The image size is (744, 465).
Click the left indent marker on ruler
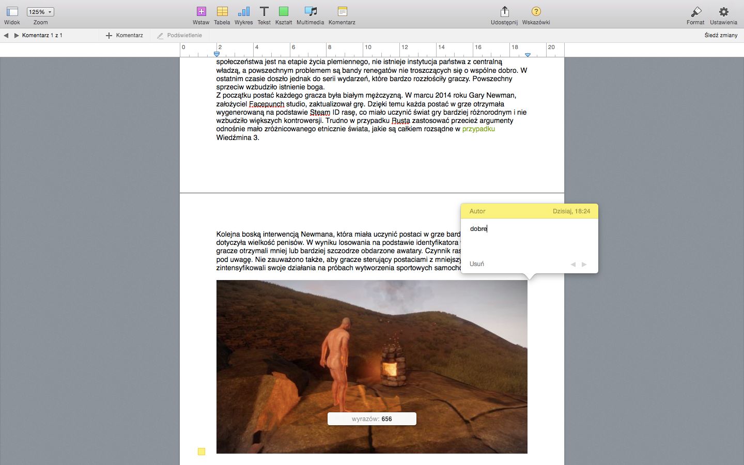tap(216, 54)
